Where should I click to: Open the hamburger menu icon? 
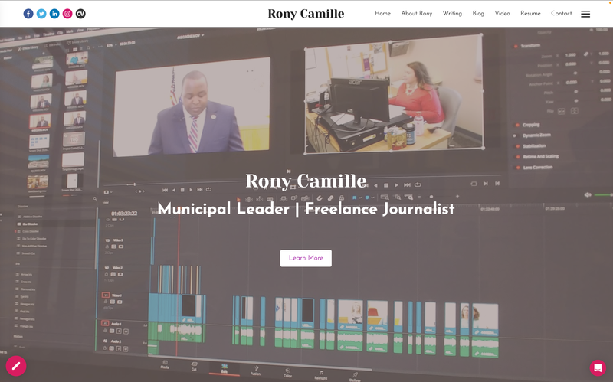(585, 14)
